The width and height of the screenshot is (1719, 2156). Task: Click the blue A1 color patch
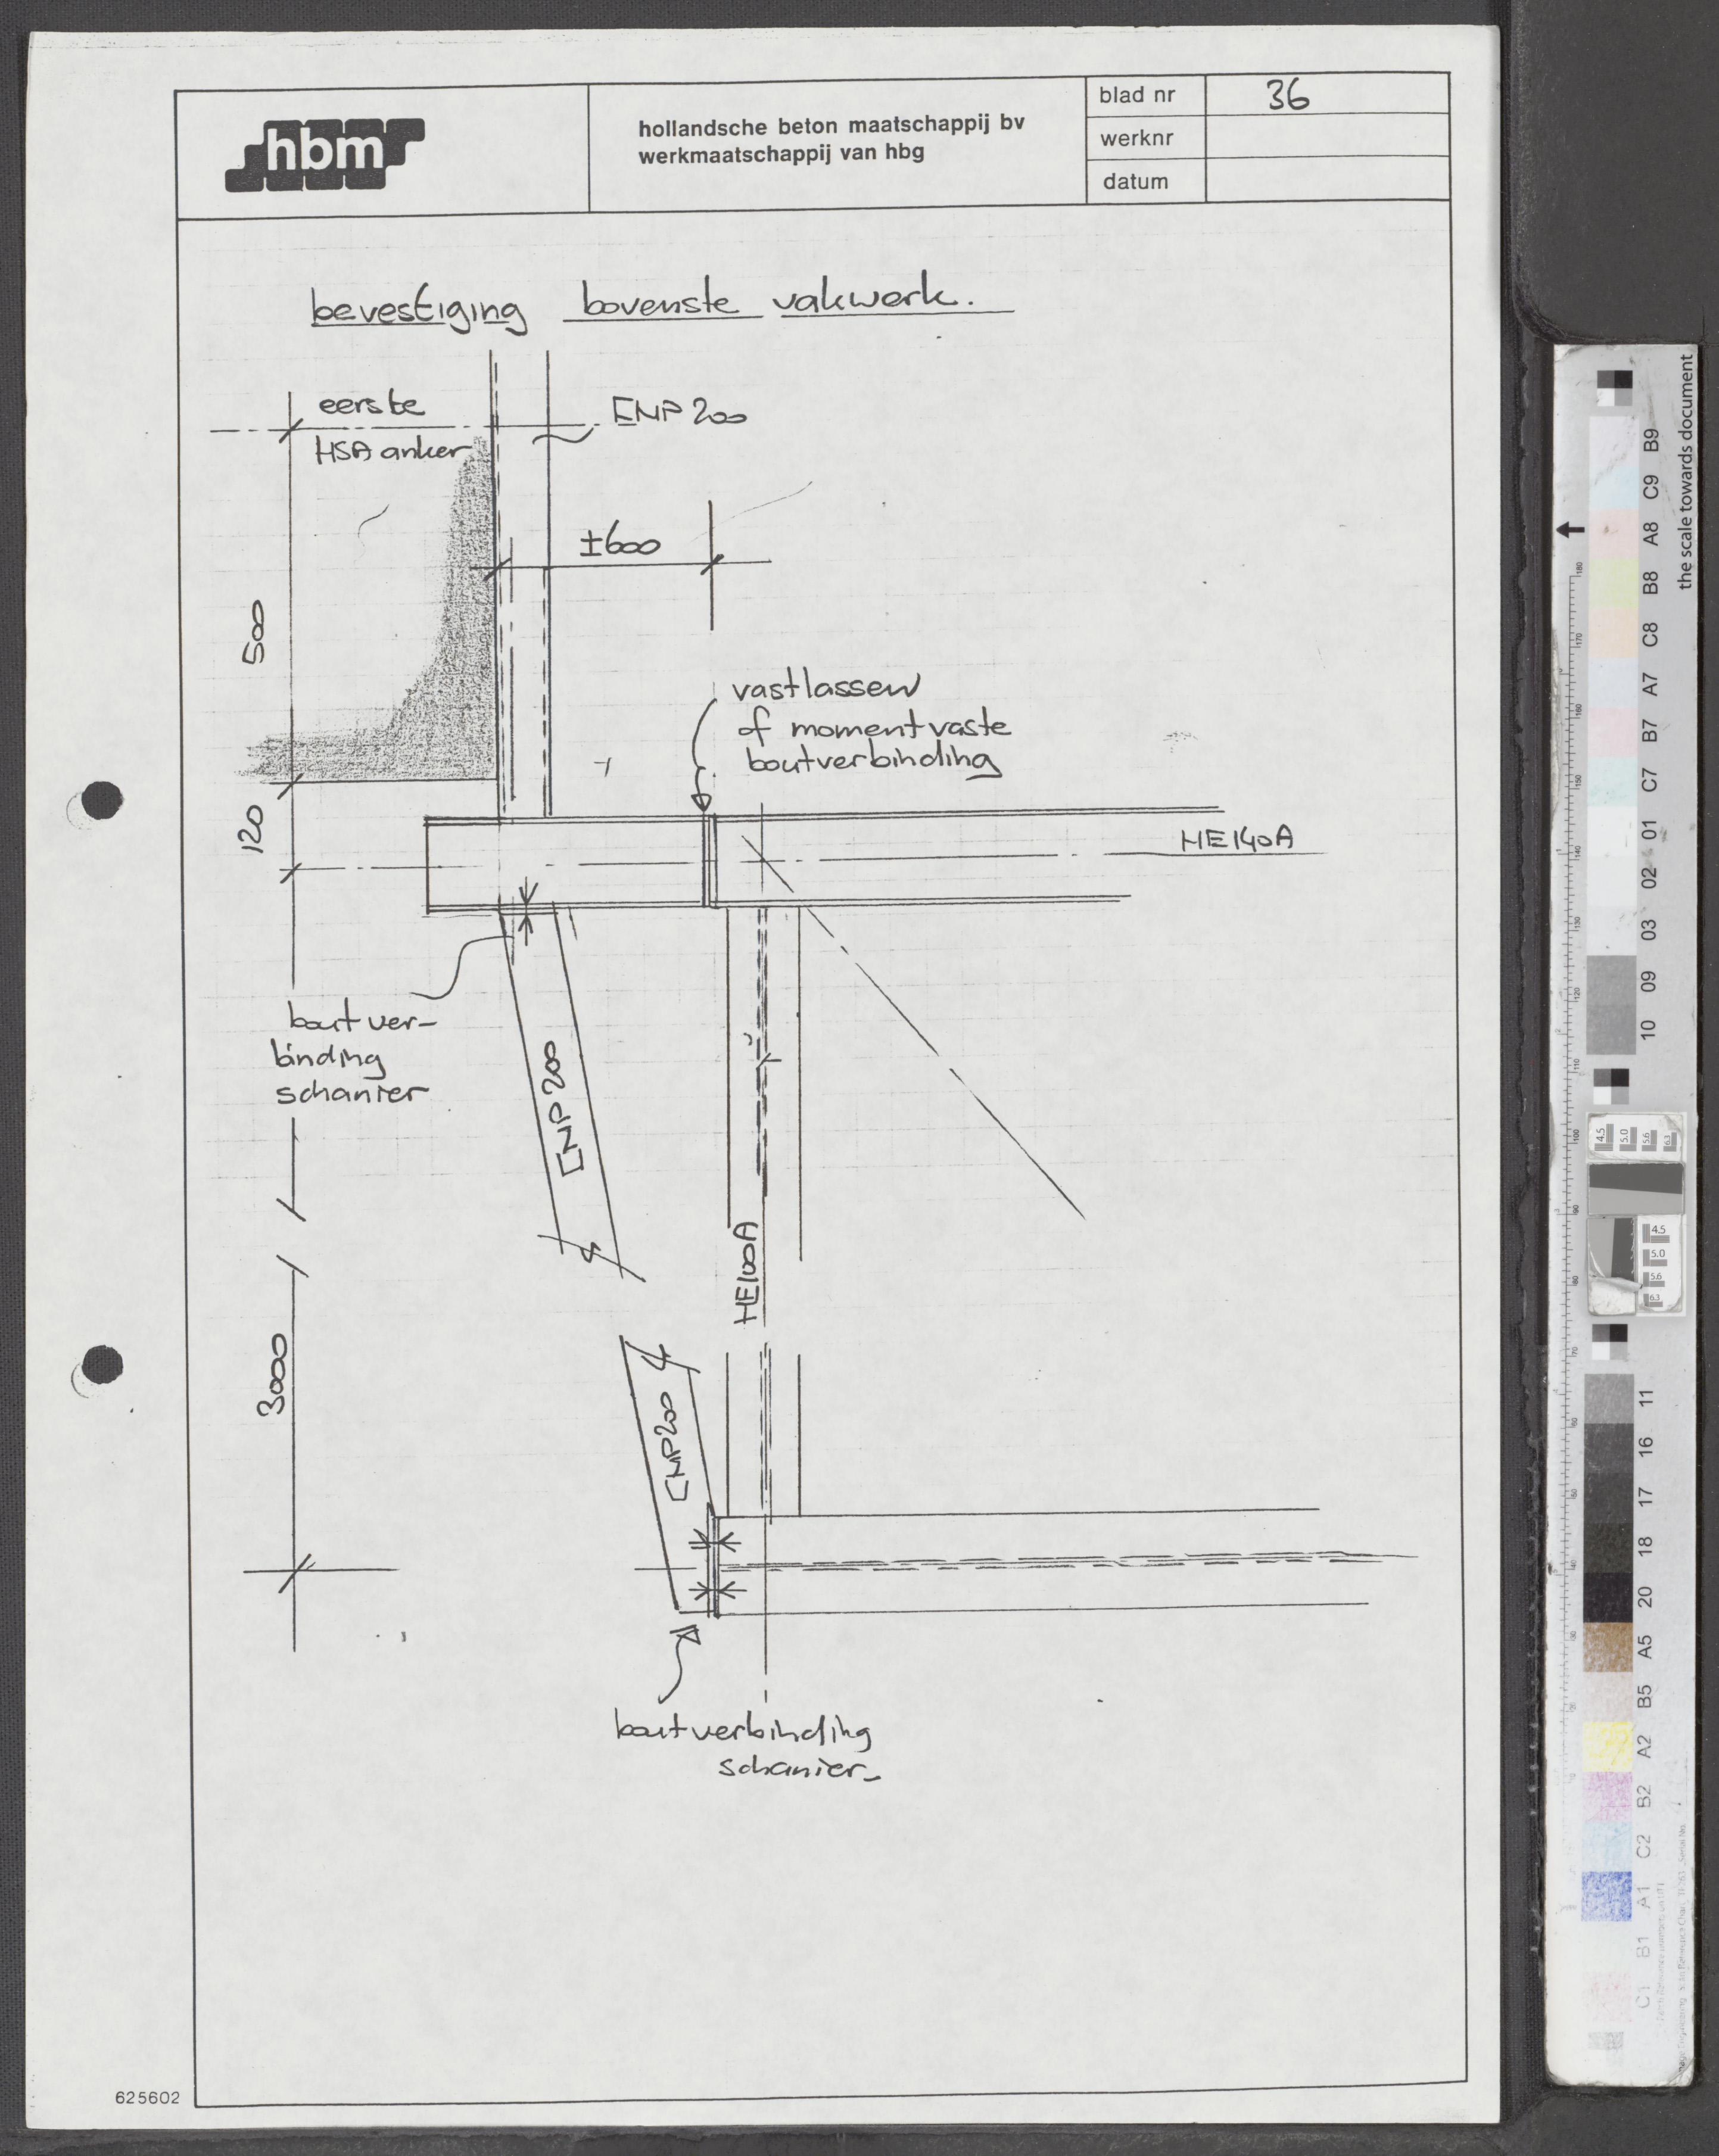click(x=1607, y=1895)
